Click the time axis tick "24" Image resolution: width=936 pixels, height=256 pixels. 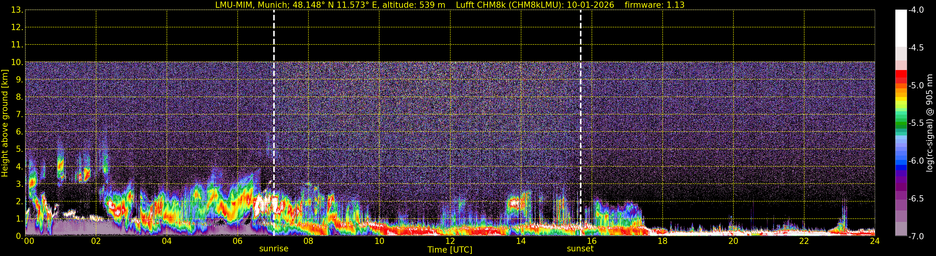point(875,241)
